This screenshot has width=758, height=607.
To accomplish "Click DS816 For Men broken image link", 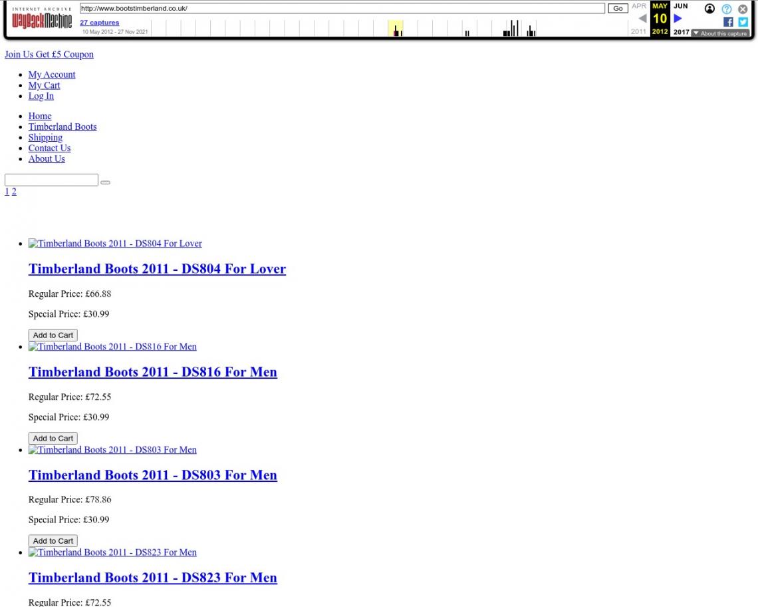I will tap(112, 347).
